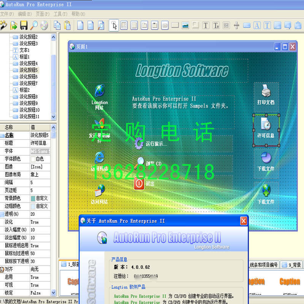Open the 字体 MS Sans selector

(40, 151)
